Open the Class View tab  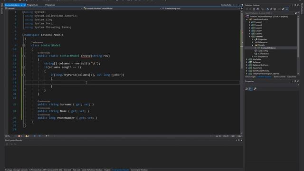point(292,77)
